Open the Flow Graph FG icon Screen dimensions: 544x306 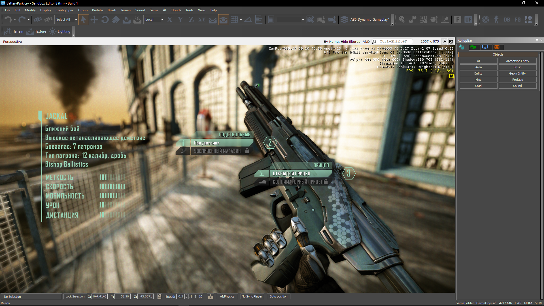pos(518,20)
